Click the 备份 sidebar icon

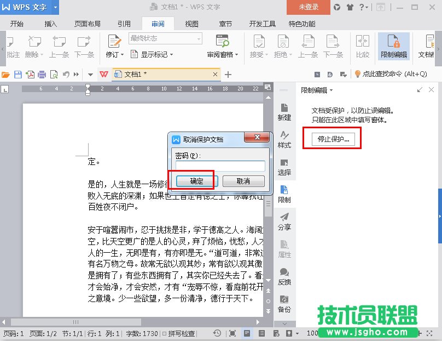coord(284,304)
